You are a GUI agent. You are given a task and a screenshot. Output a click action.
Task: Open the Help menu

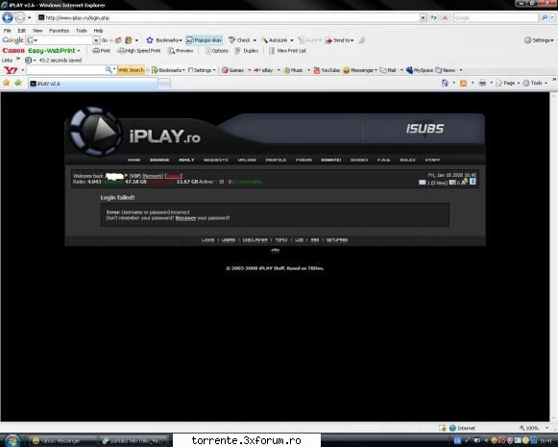click(98, 31)
